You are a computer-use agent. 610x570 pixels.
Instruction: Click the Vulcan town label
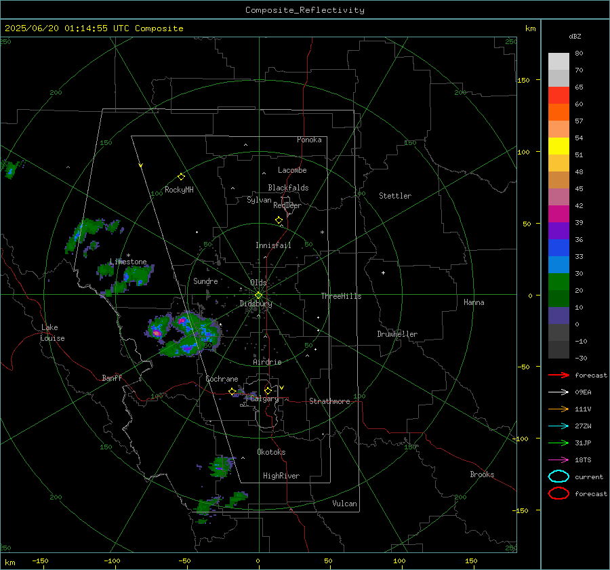click(344, 504)
